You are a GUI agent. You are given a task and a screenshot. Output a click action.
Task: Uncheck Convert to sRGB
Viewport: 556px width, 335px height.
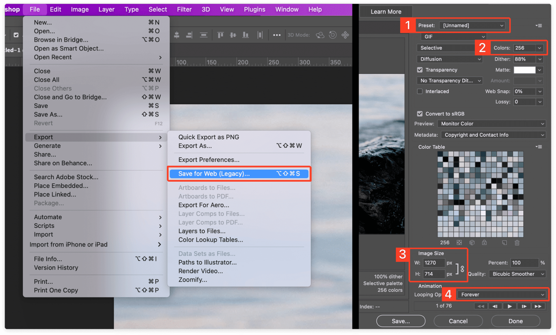pyautogui.click(x=420, y=114)
